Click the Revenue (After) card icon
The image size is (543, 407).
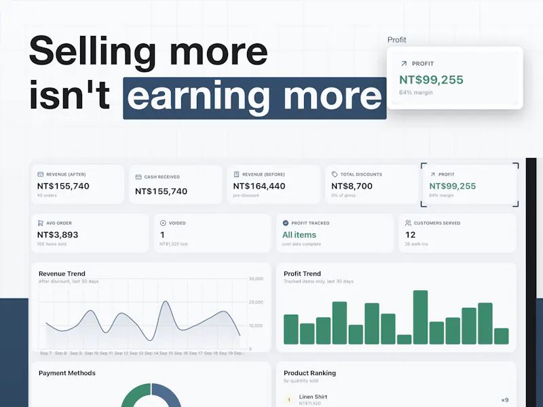(40, 174)
